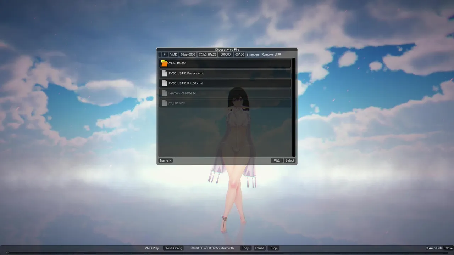Click the Leemé - ReadMe.txt file name
This screenshot has height=255, width=454.
[x=182, y=93]
